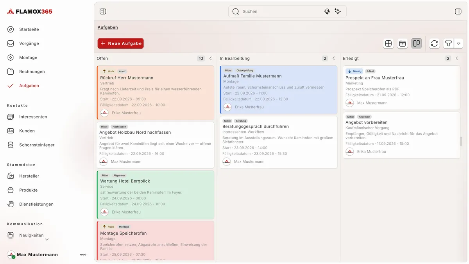The image size is (469, 264).
Task: Open Dienstleistungen via its hand icon
Action: pos(11,204)
